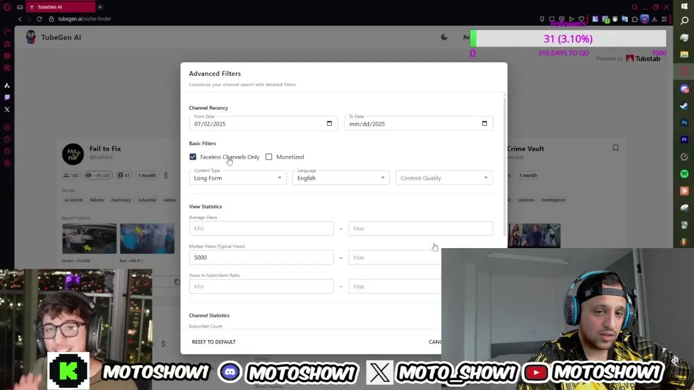Open Fail to Fix recent video thumbnail

[x=89, y=238]
